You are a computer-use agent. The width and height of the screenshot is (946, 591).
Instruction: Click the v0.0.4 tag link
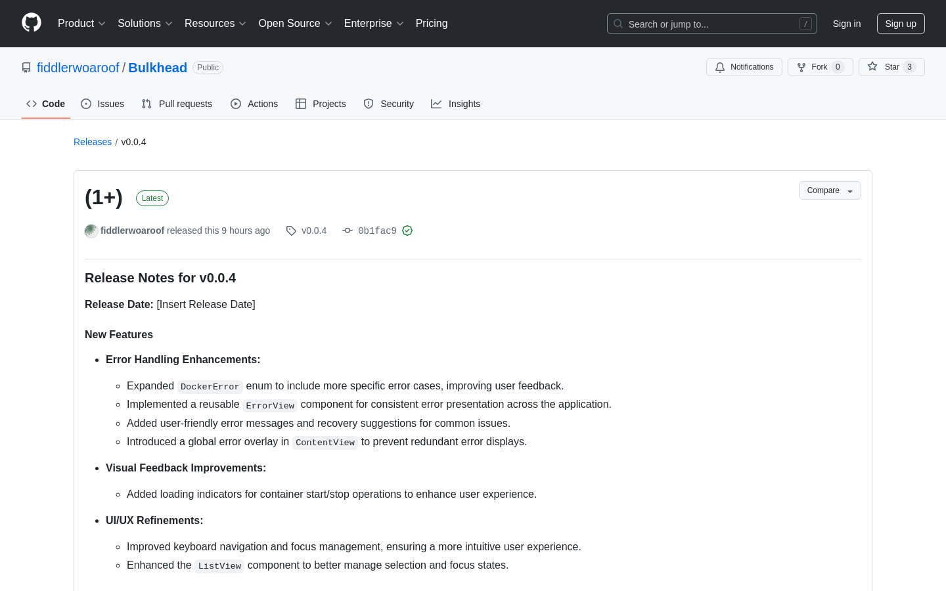[314, 230]
